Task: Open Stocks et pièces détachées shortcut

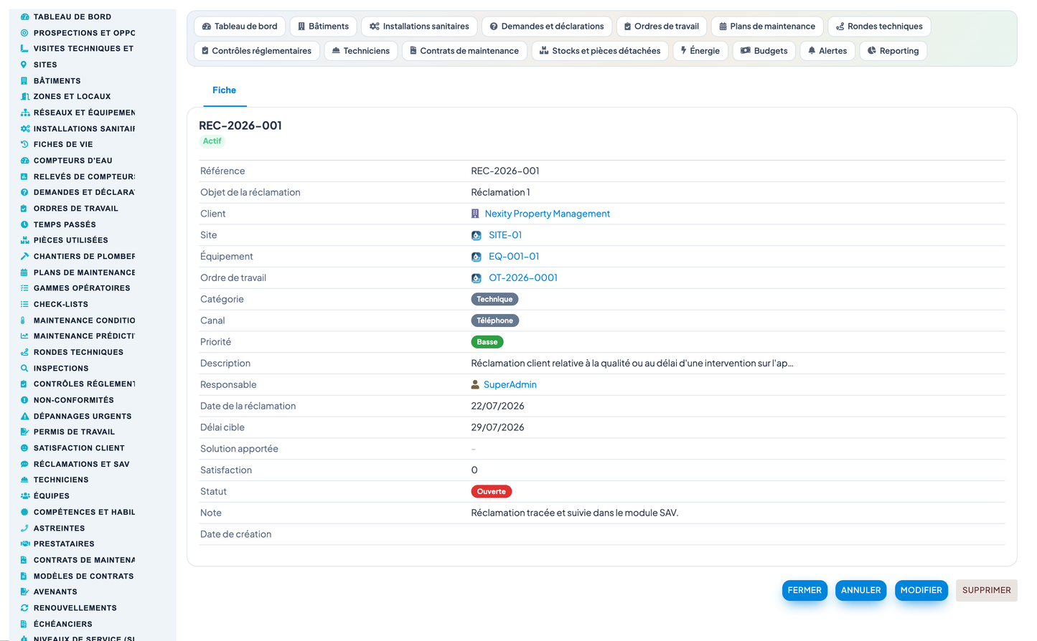Action: click(x=600, y=51)
